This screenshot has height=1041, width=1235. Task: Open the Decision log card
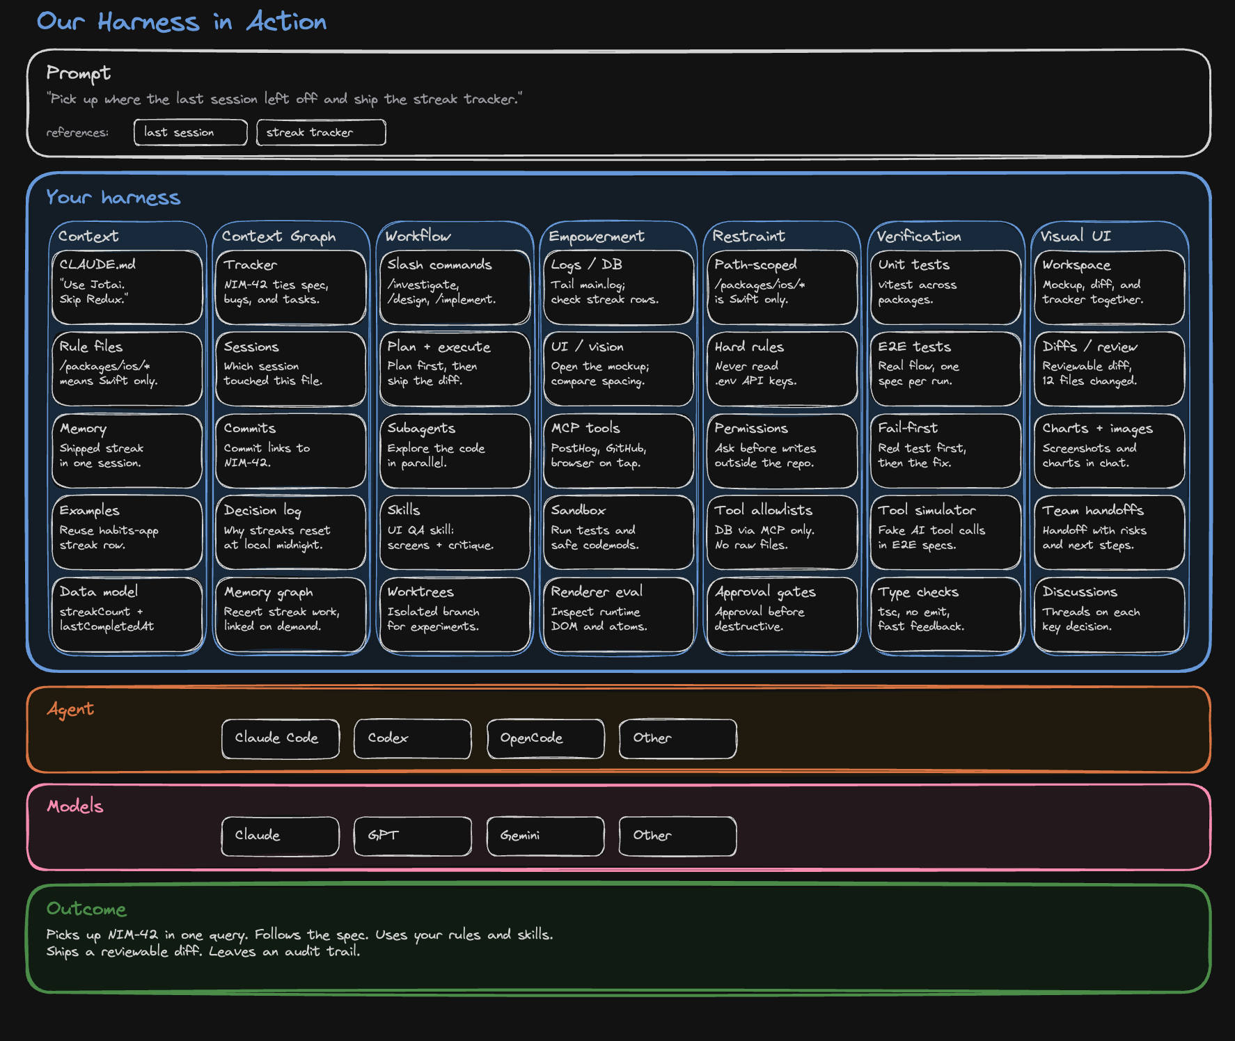[291, 532]
